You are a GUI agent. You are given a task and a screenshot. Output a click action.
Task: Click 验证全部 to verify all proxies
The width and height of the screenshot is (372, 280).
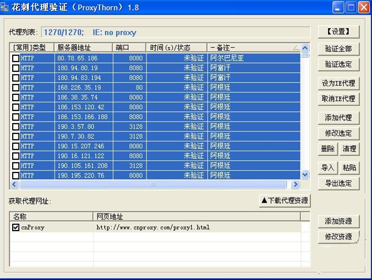coord(338,49)
